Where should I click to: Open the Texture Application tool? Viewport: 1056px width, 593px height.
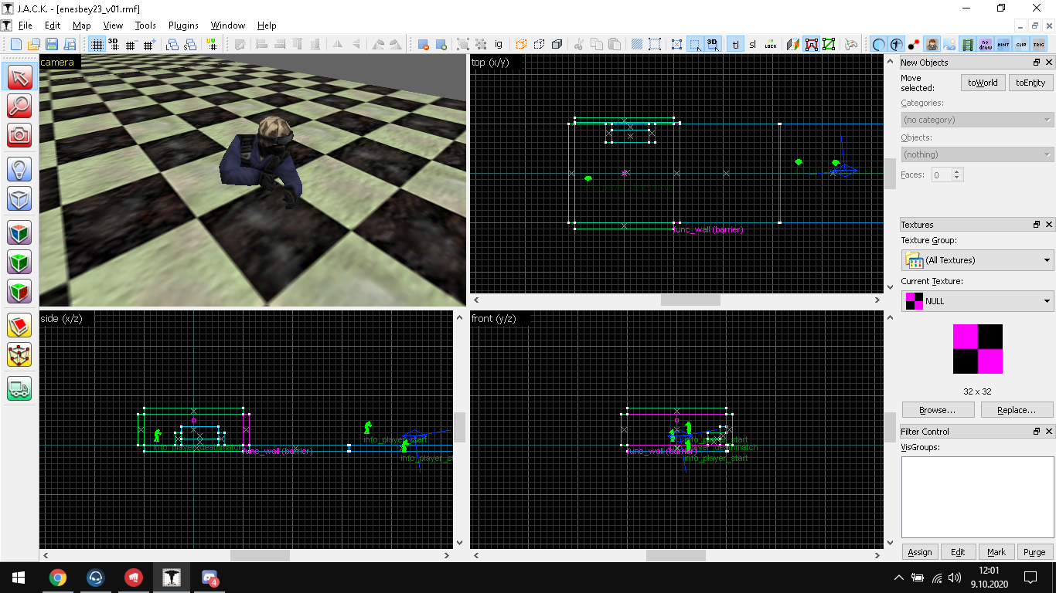pyautogui.click(x=19, y=232)
